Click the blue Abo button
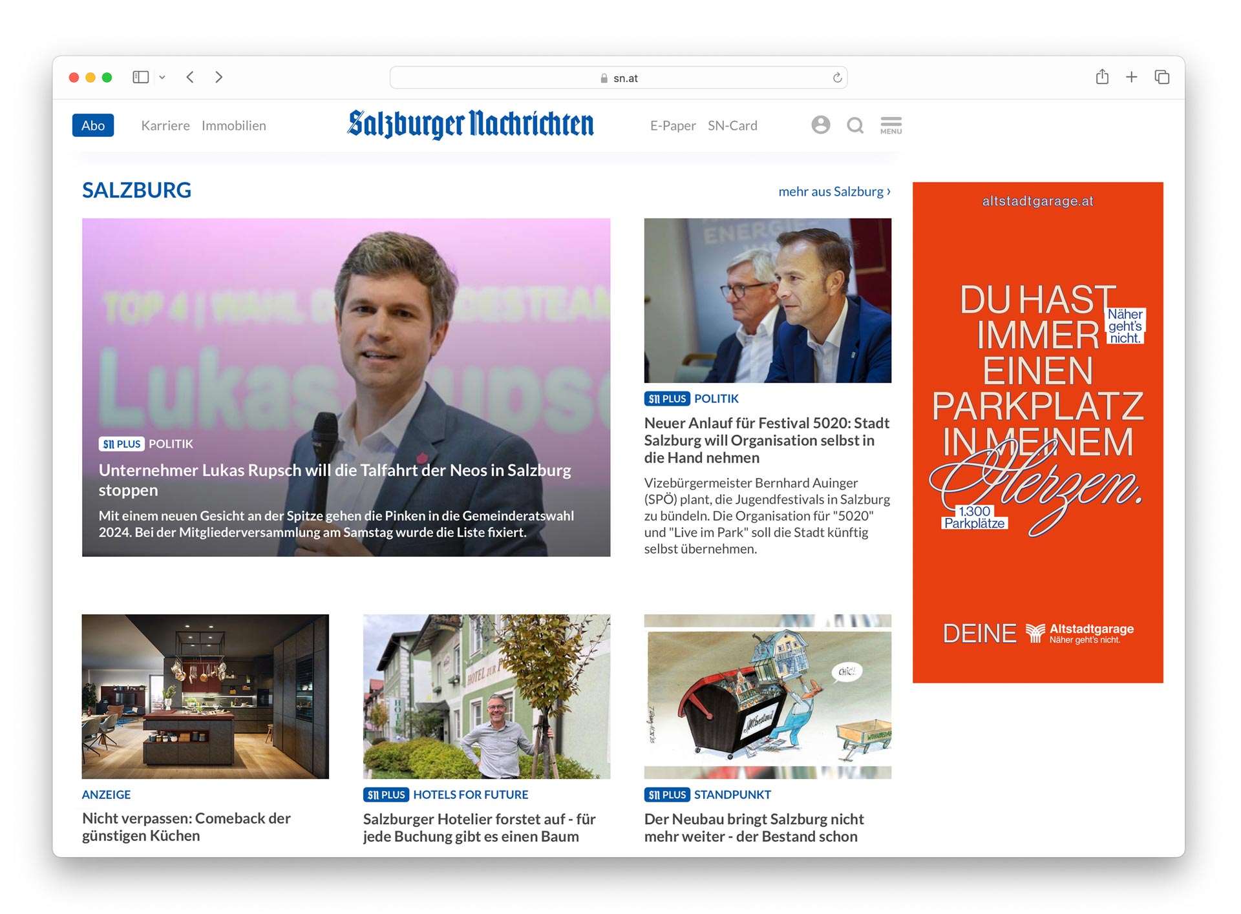The height and width of the screenshot is (914, 1241). 93,125
